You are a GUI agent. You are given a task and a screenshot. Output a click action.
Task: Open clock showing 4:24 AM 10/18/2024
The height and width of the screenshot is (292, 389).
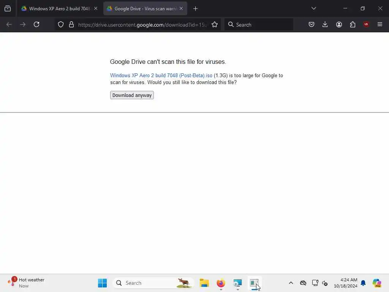[x=345, y=283]
